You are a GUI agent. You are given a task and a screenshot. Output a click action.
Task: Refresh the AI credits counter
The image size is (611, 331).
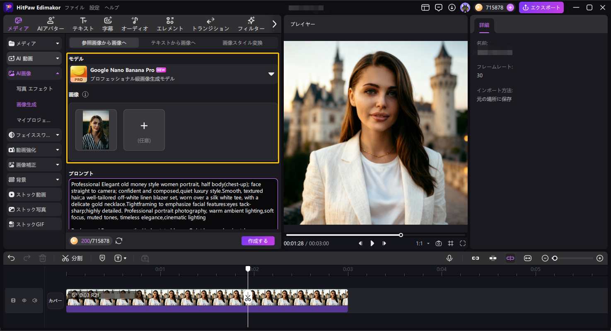119,241
